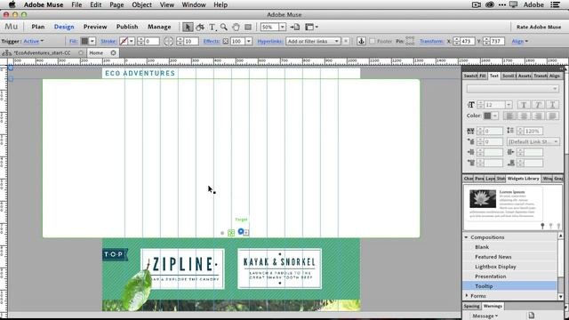Viewport: 569px width, 320px height.
Task: Open the font family dropdown in Text panel
Action: (x=512, y=89)
